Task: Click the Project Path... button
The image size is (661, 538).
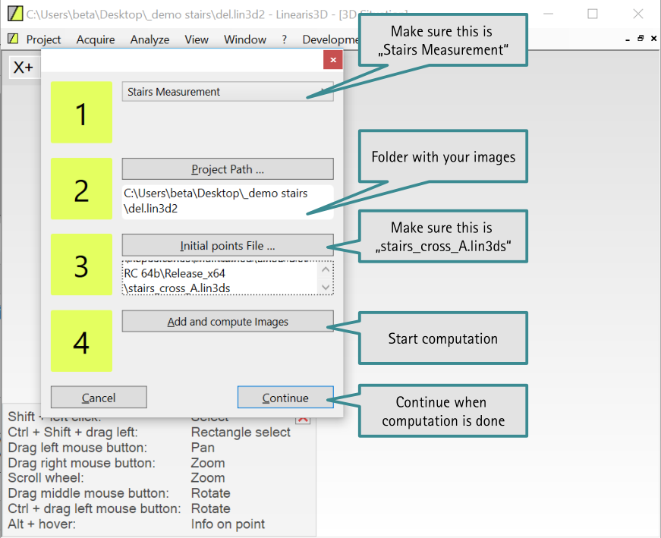Action: click(x=228, y=169)
